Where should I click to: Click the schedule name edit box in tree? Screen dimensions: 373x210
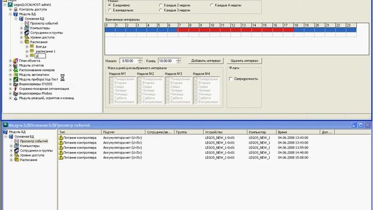40,56
